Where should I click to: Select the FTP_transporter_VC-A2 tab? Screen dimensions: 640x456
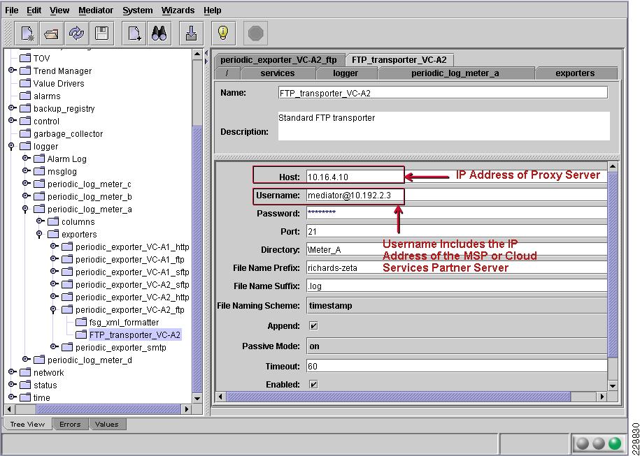399,60
